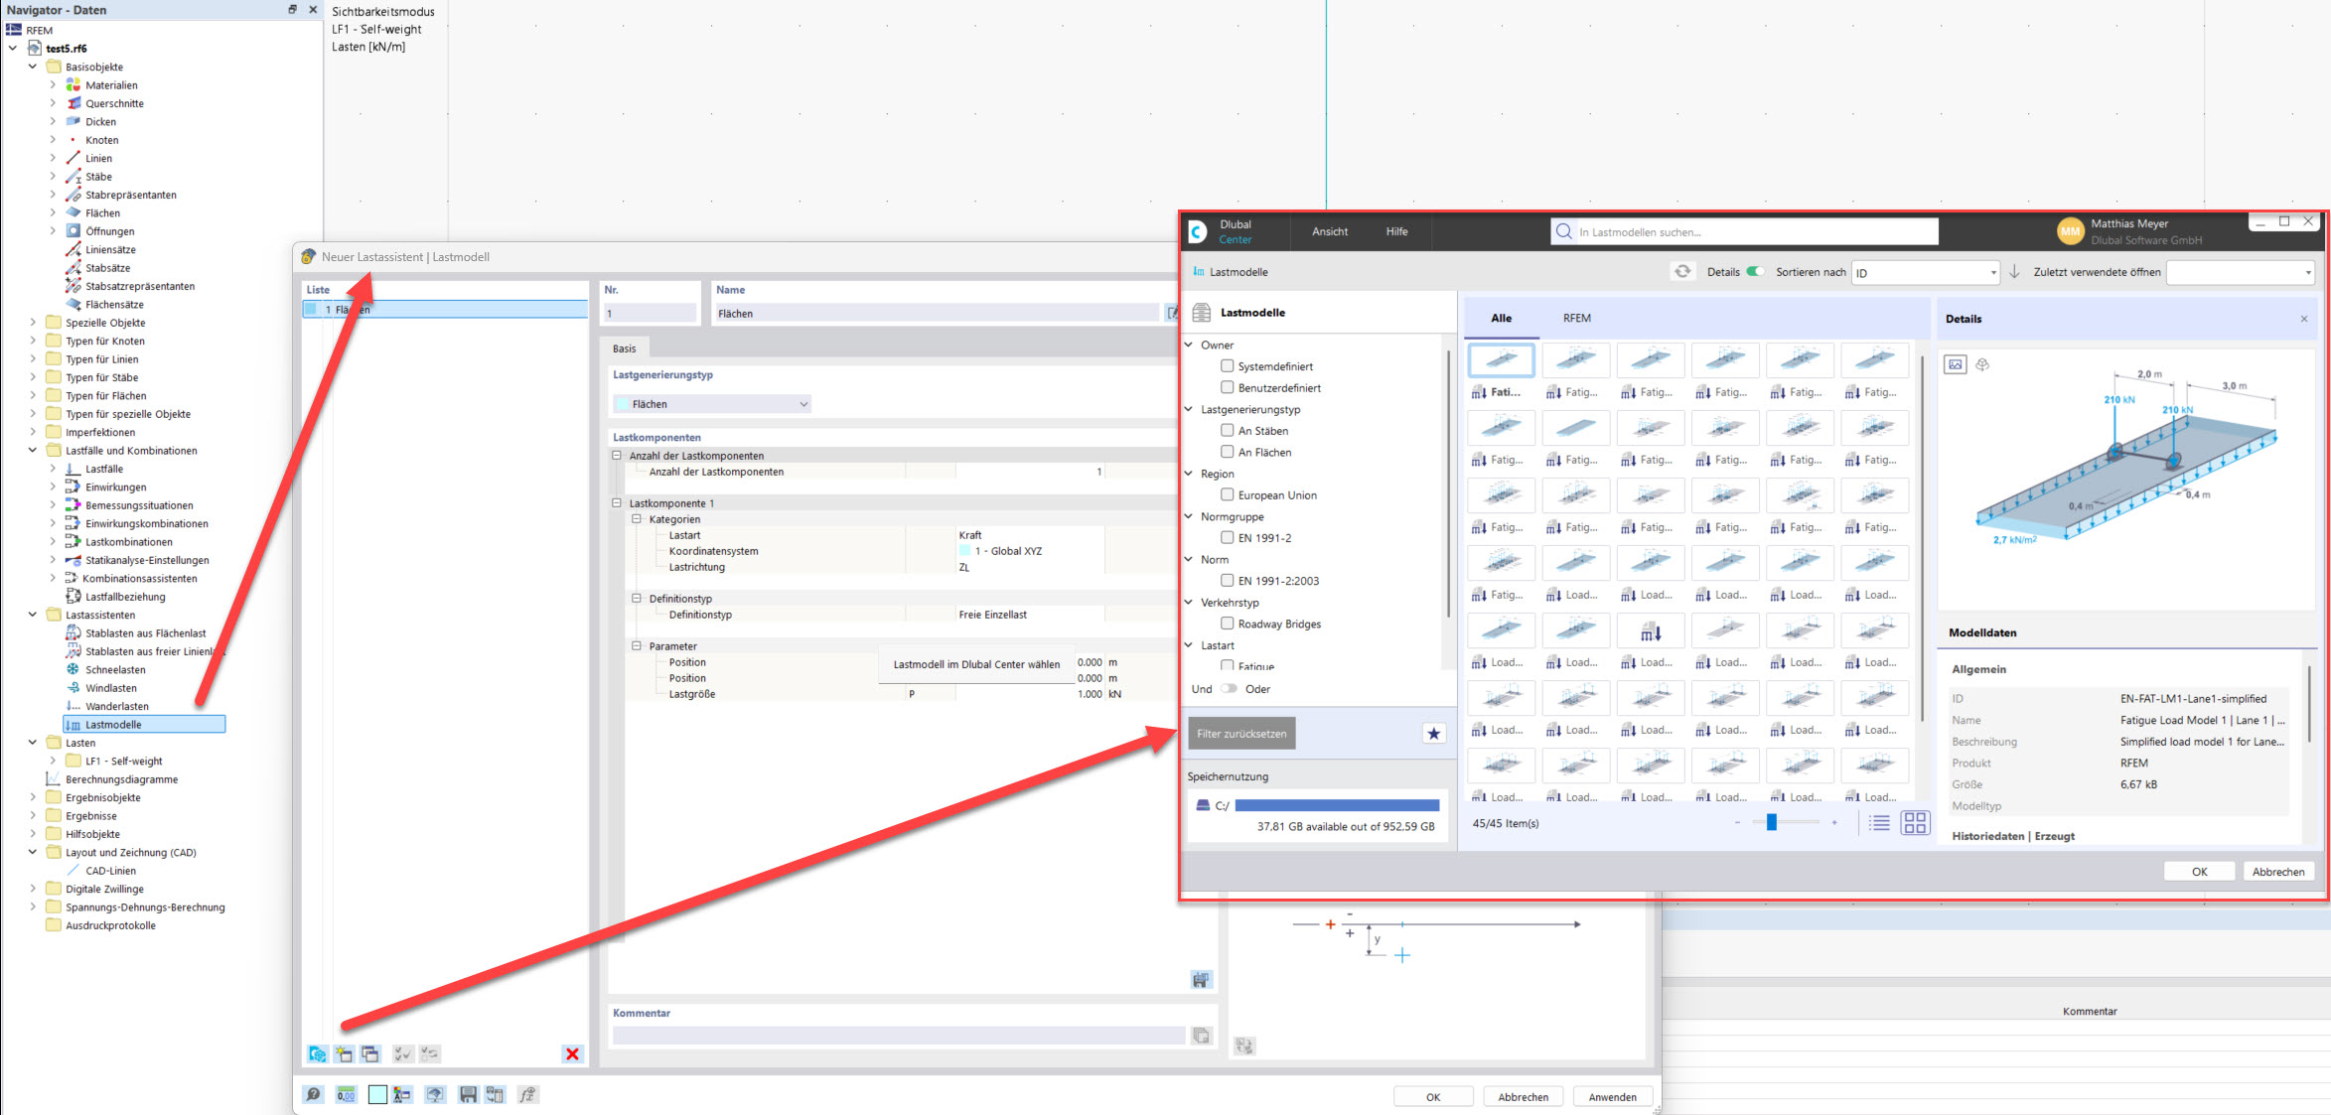Adjust the thumbnail size slider
The height and width of the screenshot is (1115, 2331).
click(x=1772, y=822)
